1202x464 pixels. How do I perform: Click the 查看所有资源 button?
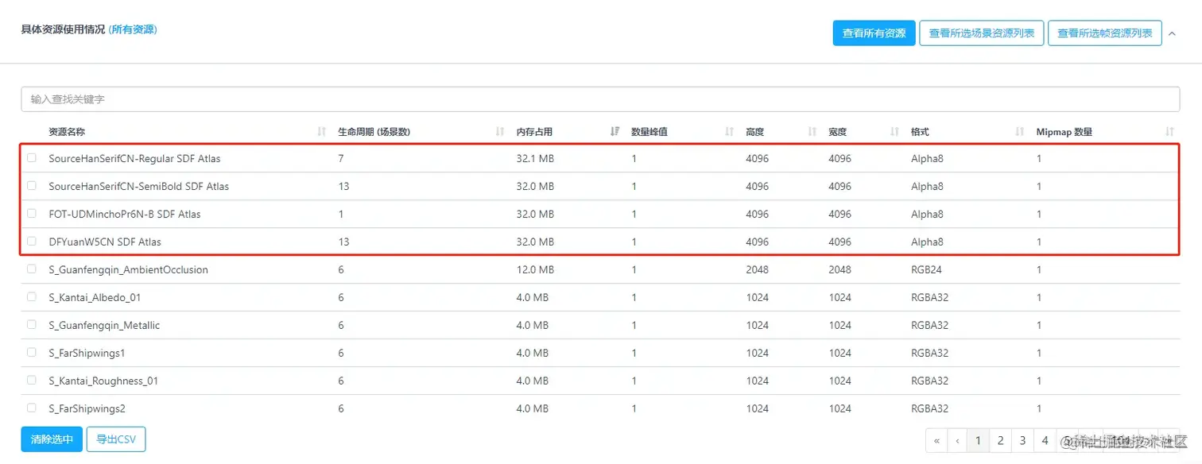pyautogui.click(x=874, y=33)
